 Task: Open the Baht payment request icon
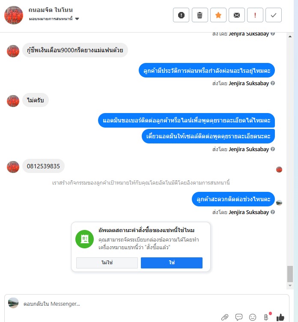pyautogui.click(x=266, y=317)
